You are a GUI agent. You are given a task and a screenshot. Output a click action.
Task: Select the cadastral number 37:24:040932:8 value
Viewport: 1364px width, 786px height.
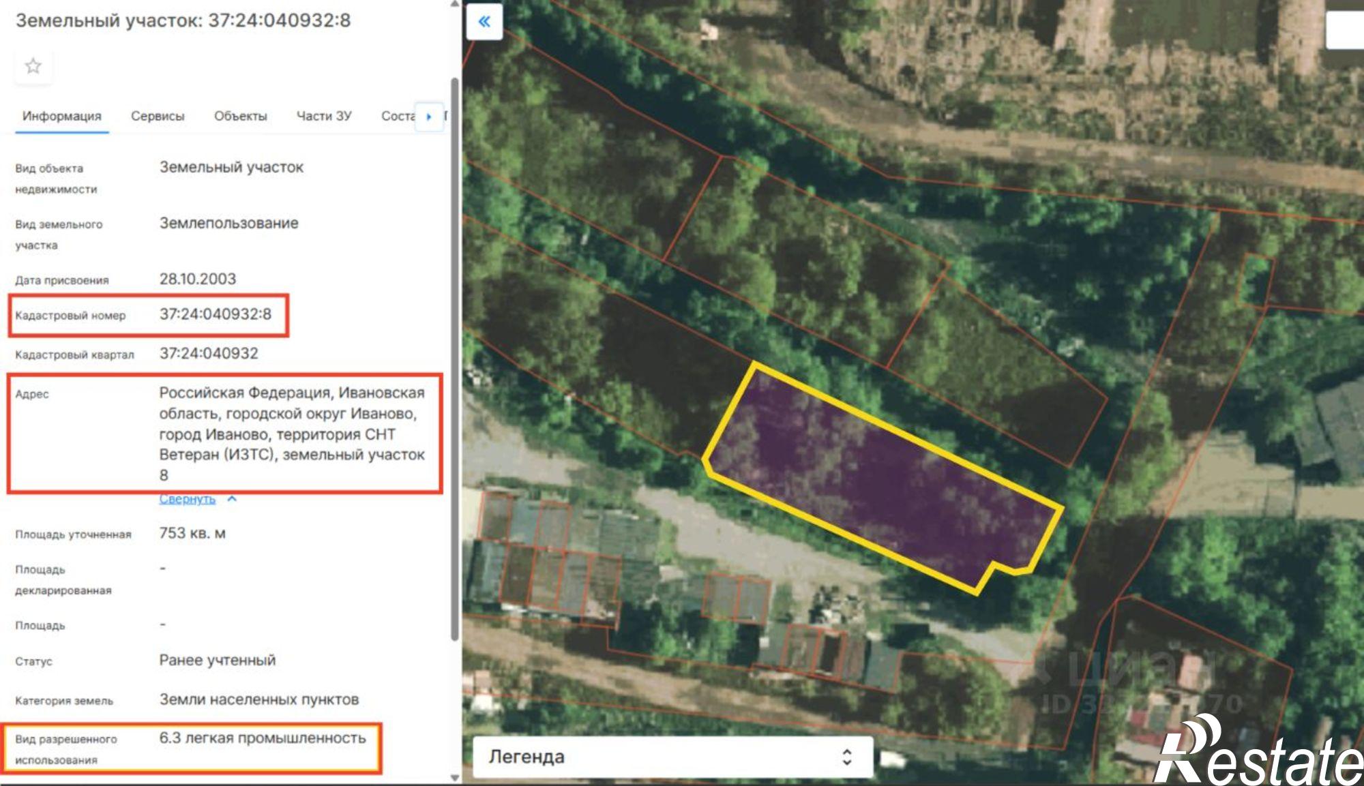[x=216, y=314]
